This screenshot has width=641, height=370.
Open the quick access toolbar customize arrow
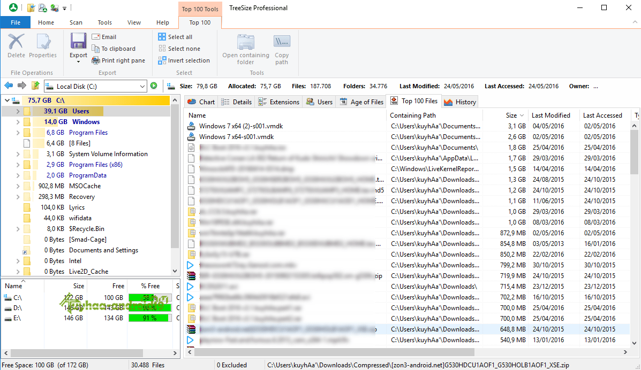click(x=65, y=8)
